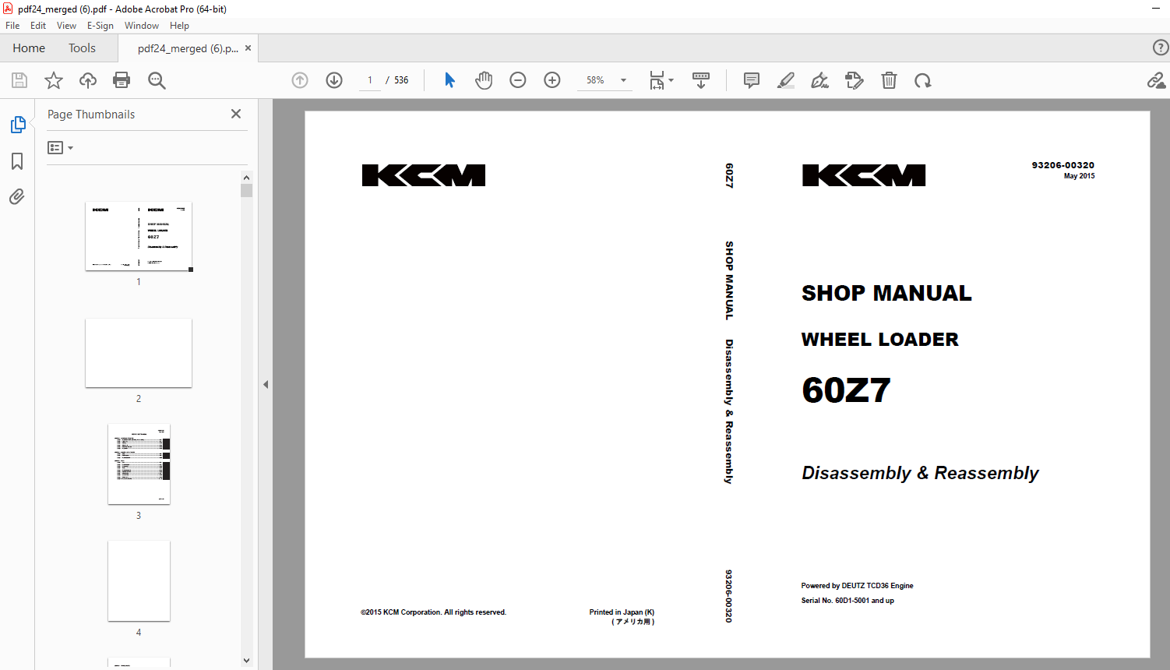Expand fit page dropdown arrow

click(x=671, y=80)
